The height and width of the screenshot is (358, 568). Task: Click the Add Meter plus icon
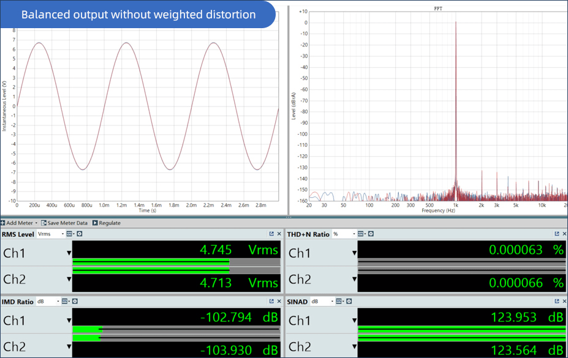[x=3, y=223]
